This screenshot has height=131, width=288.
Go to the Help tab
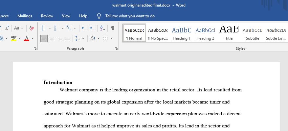point(83,16)
